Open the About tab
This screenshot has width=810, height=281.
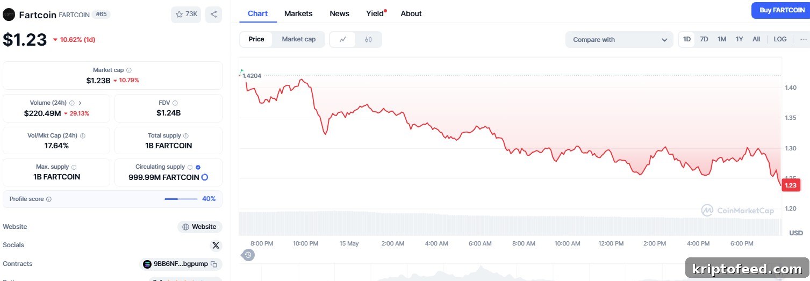click(411, 13)
